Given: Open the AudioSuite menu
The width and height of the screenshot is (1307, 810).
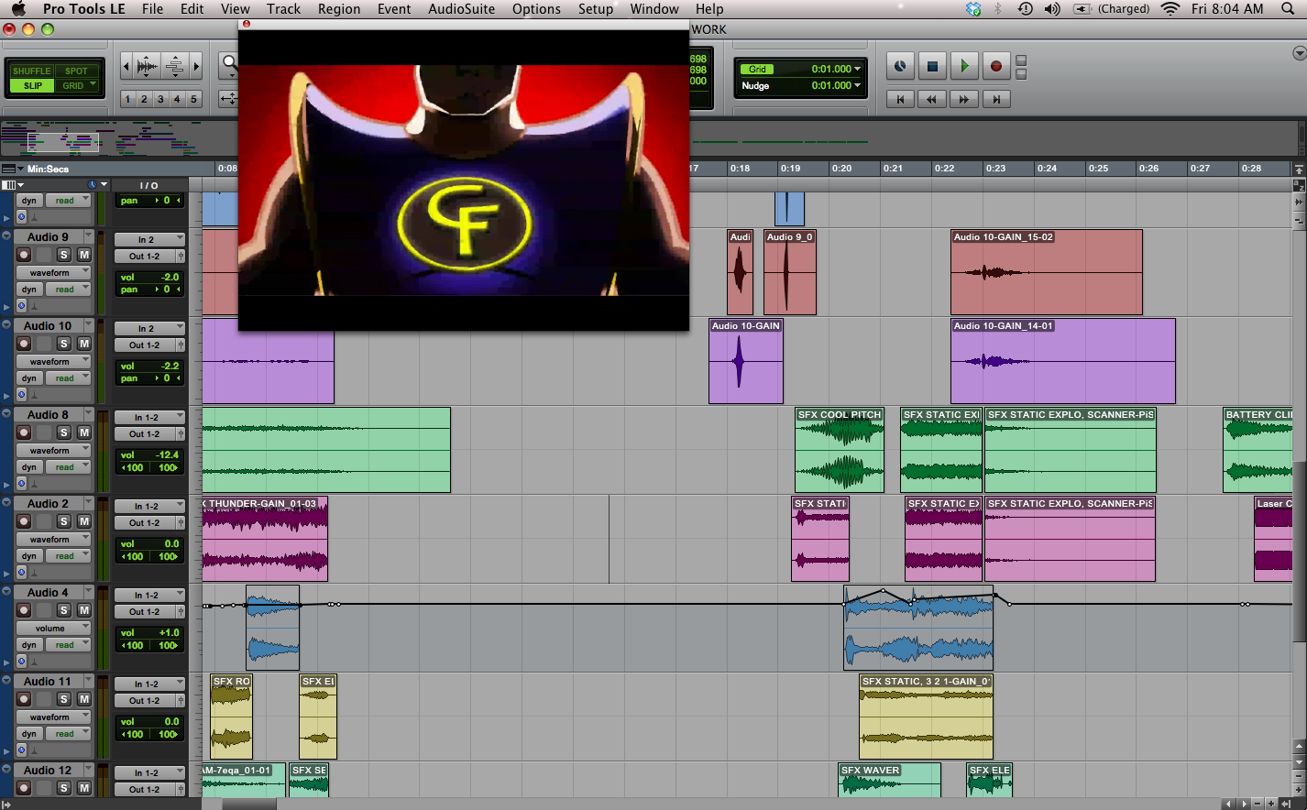Looking at the screenshot, I should pyautogui.click(x=461, y=9).
